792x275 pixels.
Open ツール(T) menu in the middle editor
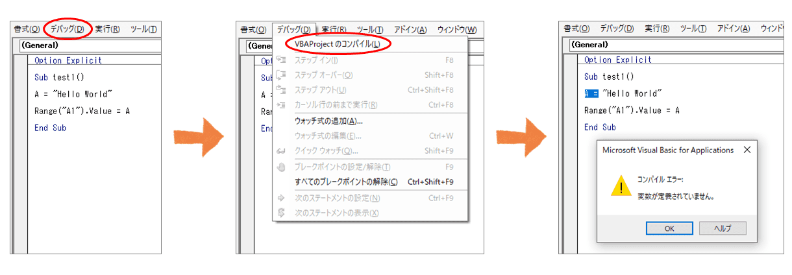point(370,30)
